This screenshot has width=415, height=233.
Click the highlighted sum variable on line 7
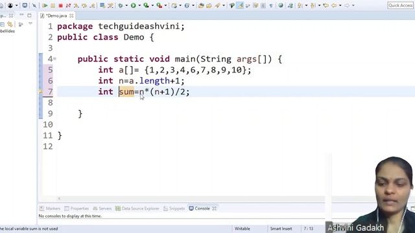pyautogui.click(x=126, y=92)
